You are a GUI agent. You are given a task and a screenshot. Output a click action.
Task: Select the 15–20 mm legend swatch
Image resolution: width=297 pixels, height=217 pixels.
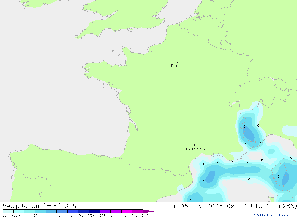73,211
